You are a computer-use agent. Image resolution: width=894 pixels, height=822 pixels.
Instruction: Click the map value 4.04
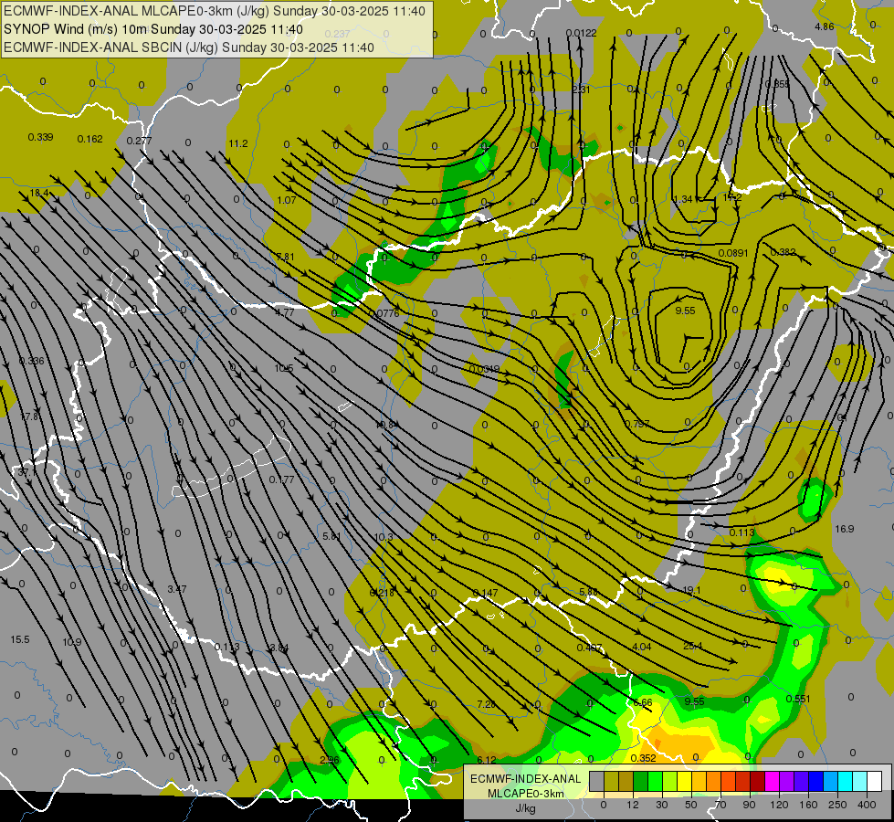point(642,647)
